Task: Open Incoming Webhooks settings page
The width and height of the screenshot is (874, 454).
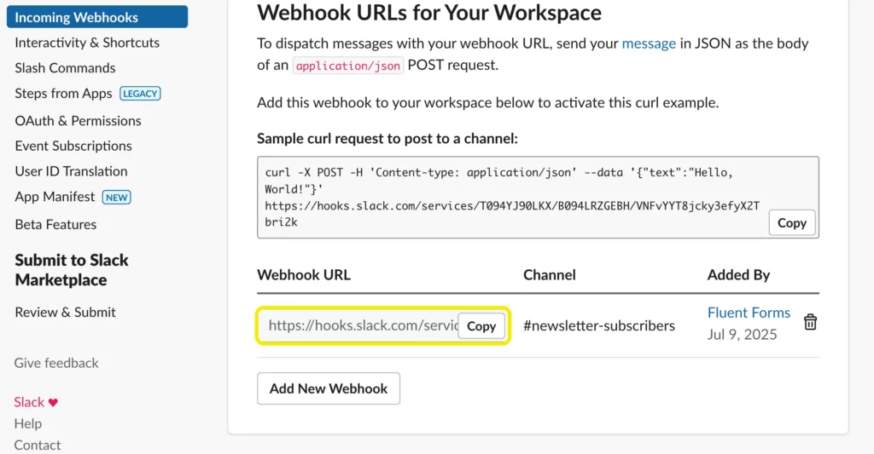Action: pyautogui.click(x=97, y=17)
